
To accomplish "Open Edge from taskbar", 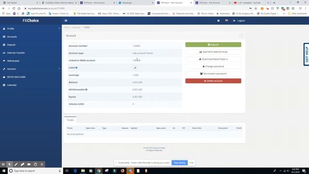I will pyautogui.click(x=75, y=171).
